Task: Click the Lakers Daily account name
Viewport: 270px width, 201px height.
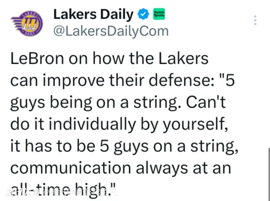Action: coord(93,15)
